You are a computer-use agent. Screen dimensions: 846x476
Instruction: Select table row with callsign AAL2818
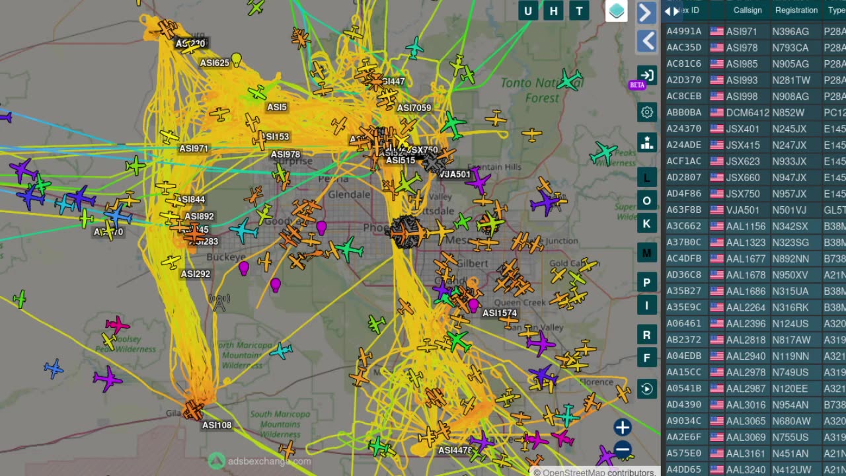point(754,340)
